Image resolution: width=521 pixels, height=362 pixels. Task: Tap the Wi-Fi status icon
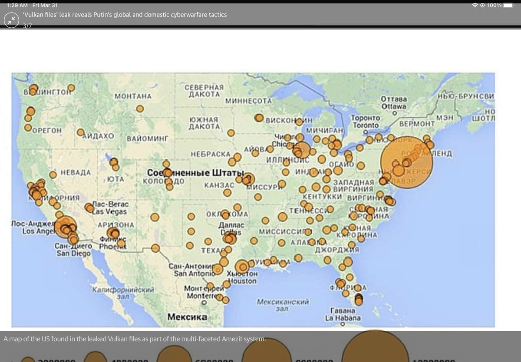coord(476,5)
